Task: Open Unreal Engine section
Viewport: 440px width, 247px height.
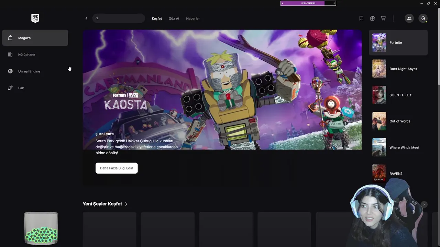Action: 35,71
